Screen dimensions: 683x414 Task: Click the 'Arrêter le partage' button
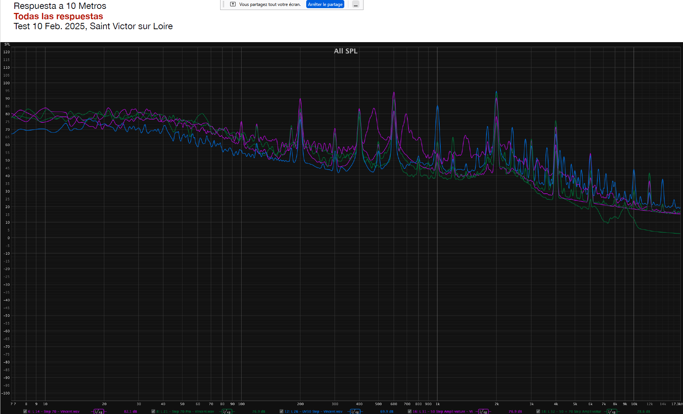pos(325,4)
